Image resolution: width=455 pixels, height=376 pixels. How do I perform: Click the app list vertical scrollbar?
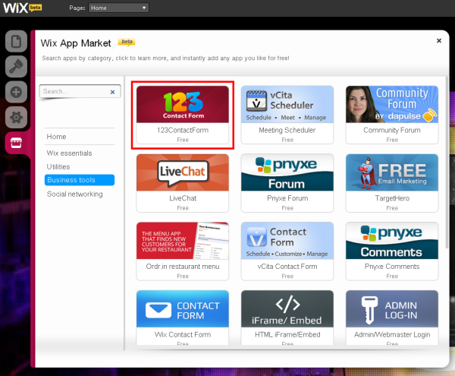coord(447,163)
